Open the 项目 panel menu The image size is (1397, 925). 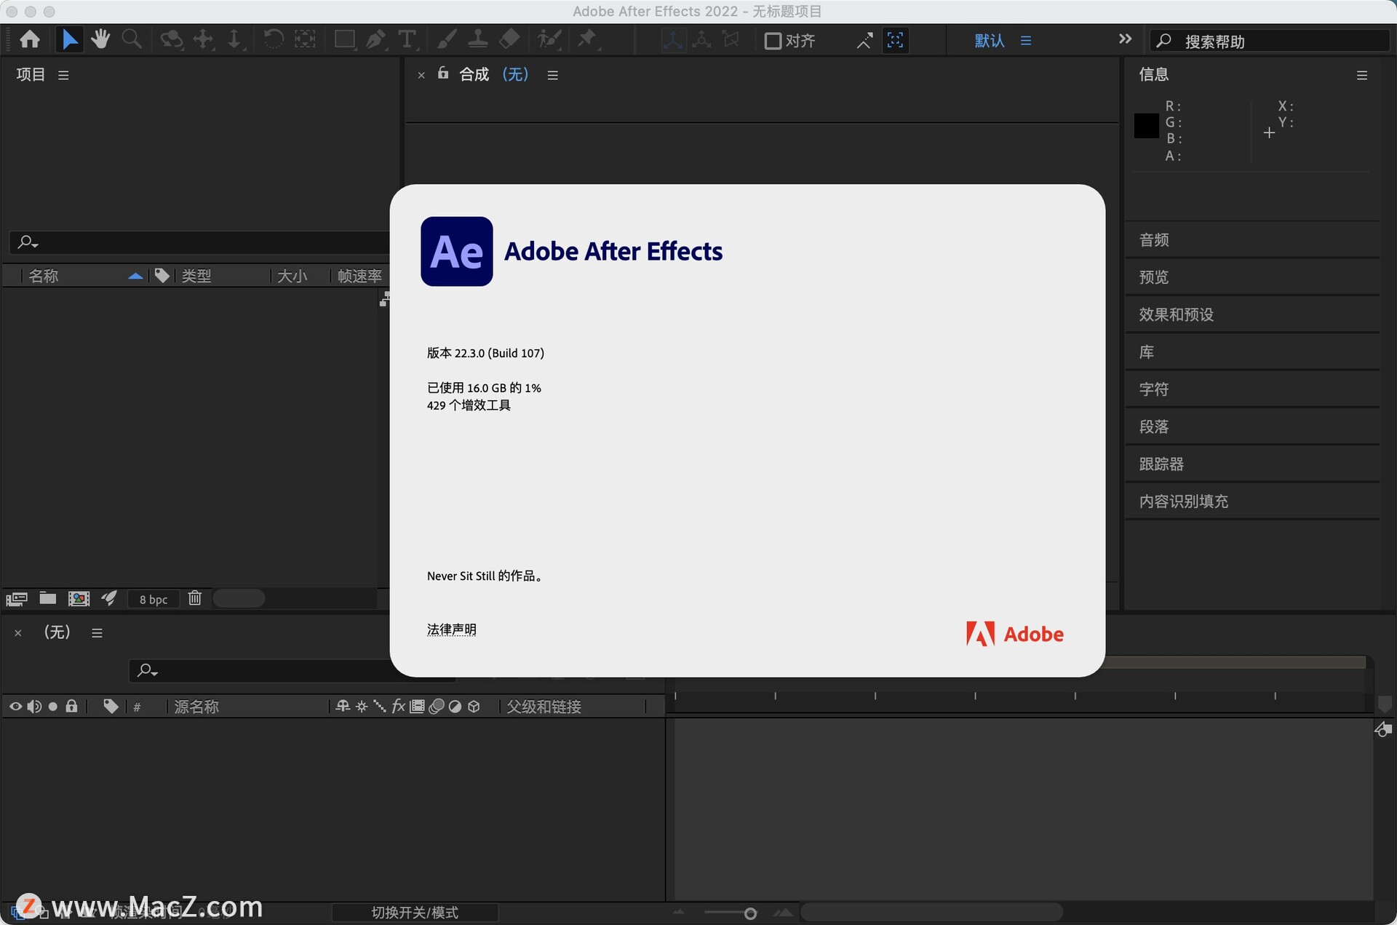coord(63,75)
